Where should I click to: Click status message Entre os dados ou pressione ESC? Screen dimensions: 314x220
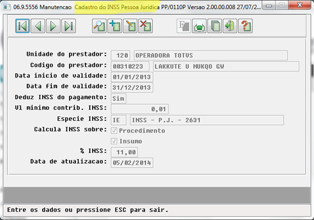tap(88, 210)
